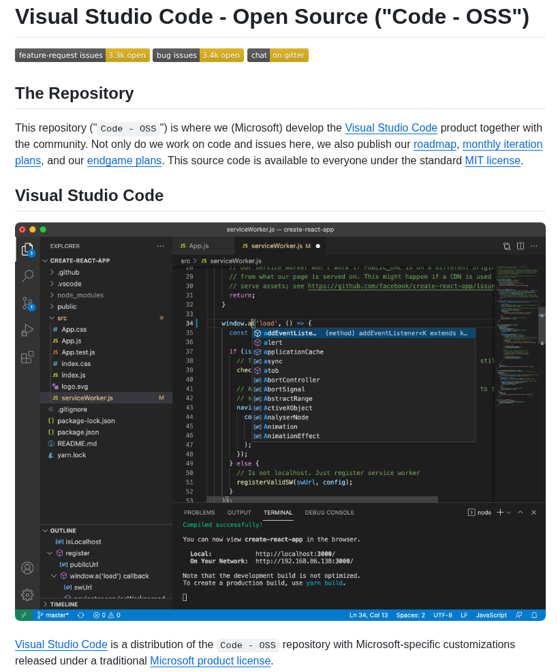Click the chat on gitter badge
The width and height of the screenshot is (558, 672).
pyautogui.click(x=278, y=55)
